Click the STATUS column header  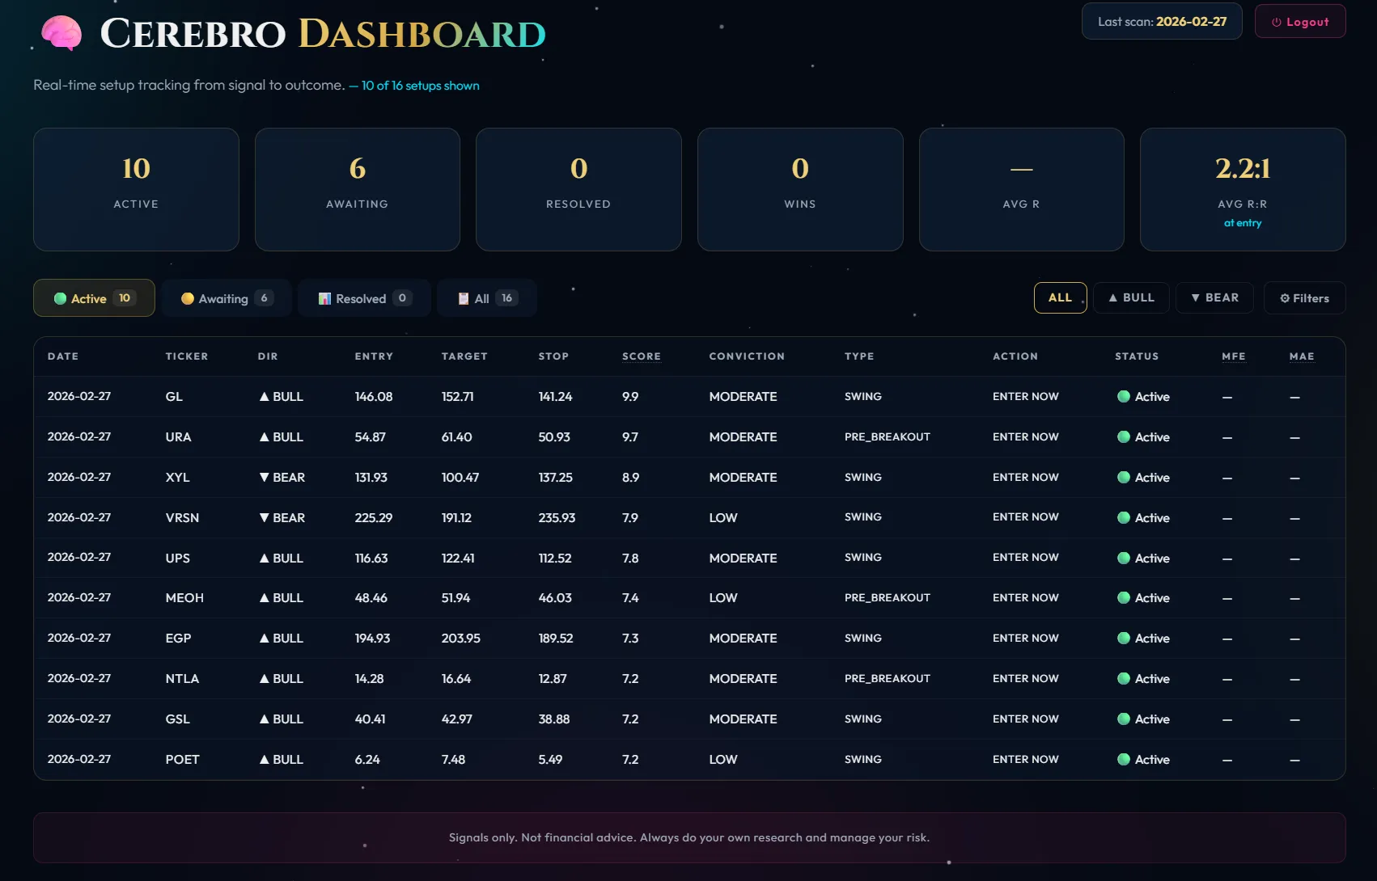[x=1137, y=356]
